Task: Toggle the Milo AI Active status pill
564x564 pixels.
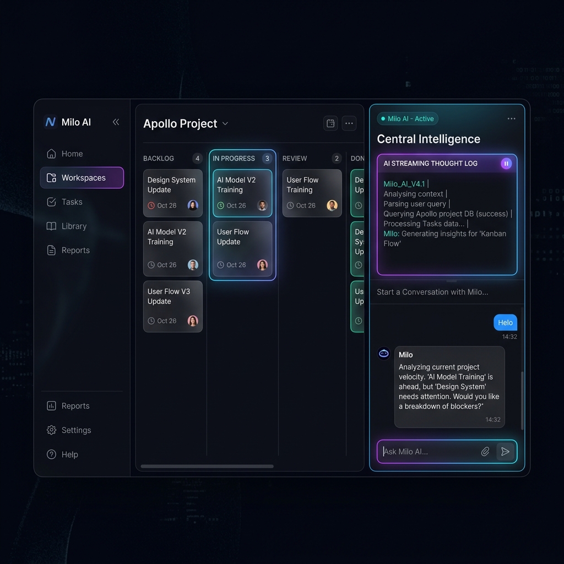Action: coord(407,119)
